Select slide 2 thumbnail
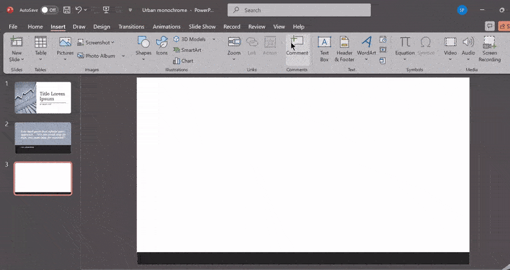Image resolution: width=510 pixels, height=270 pixels. tap(43, 138)
